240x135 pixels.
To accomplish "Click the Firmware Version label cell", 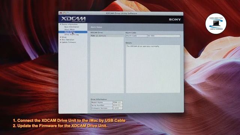I will [102, 108].
